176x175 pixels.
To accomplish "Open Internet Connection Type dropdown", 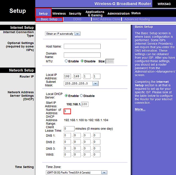I will 63,34.
